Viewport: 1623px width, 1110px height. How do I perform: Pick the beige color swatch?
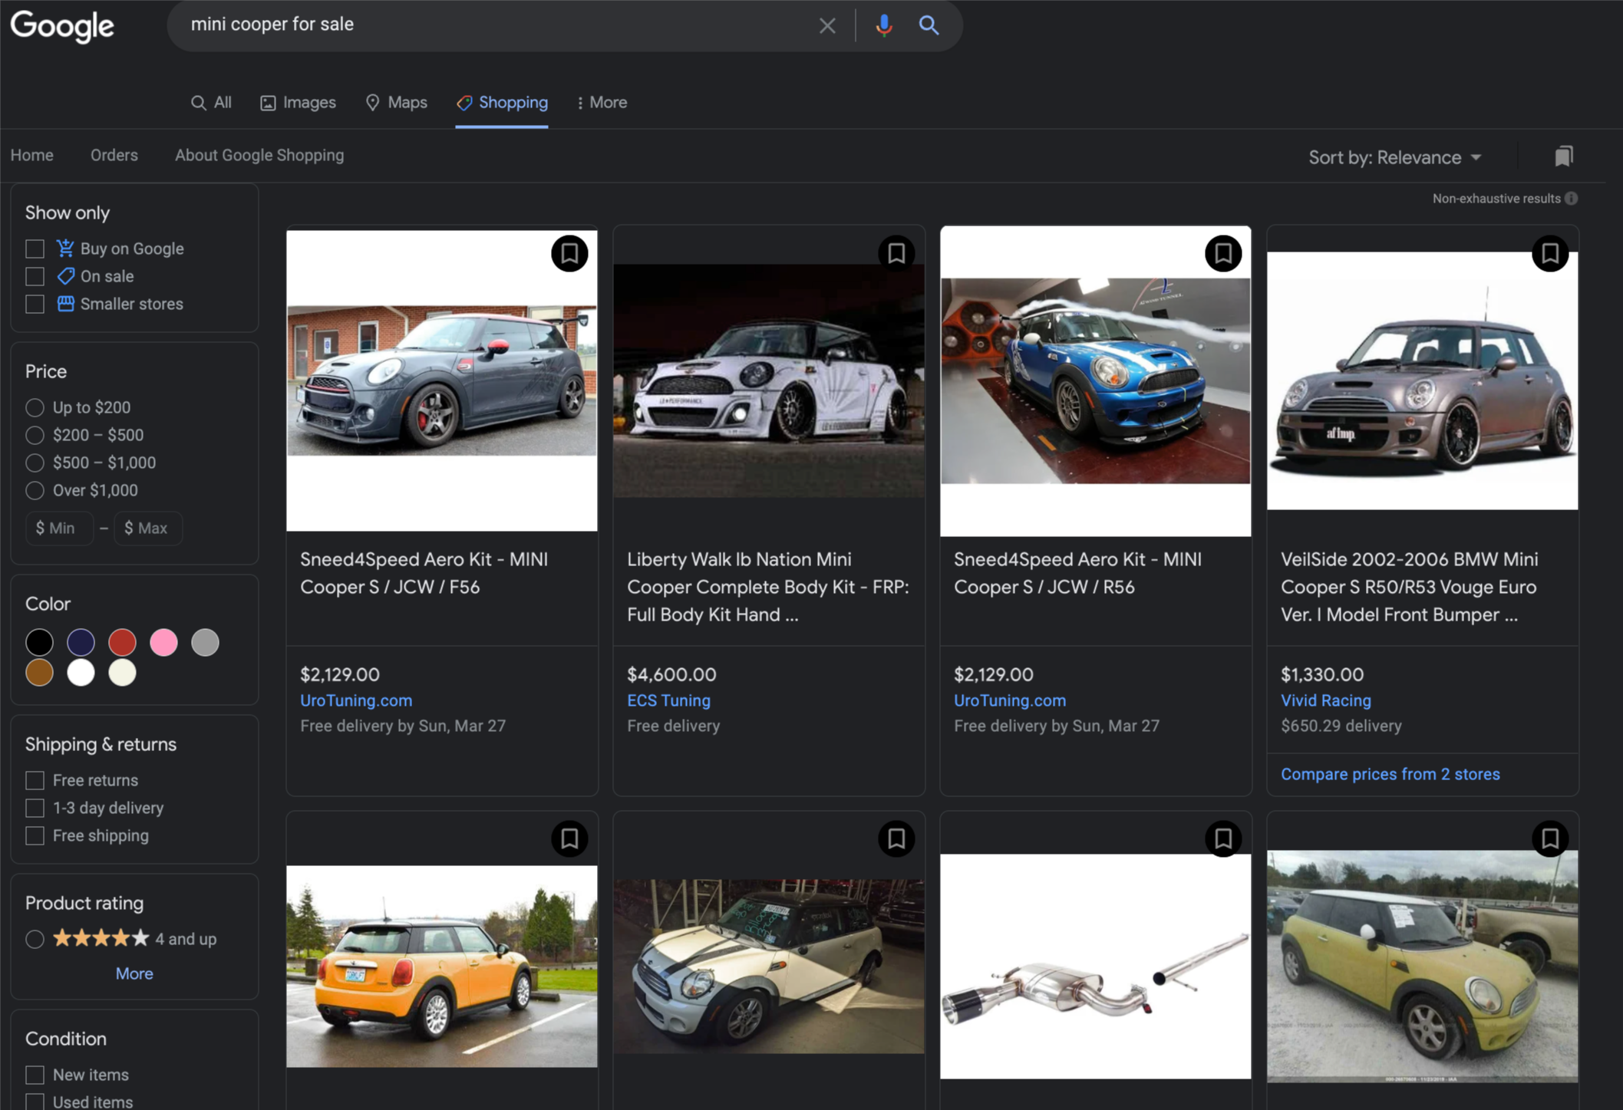(x=122, y=673)
